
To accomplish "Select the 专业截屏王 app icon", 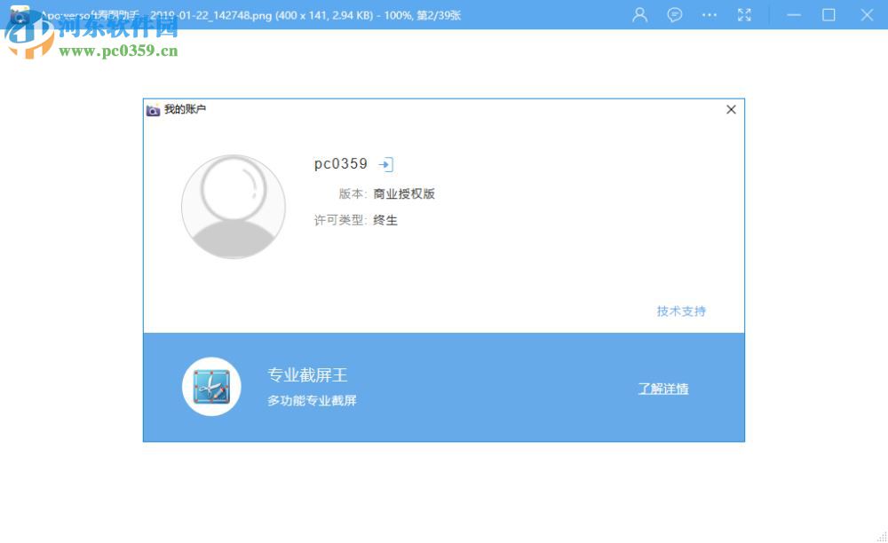I will pyautogui.click(x=210, y=386).
